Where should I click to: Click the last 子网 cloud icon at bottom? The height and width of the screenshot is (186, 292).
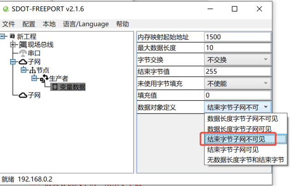tap(23, 96)
